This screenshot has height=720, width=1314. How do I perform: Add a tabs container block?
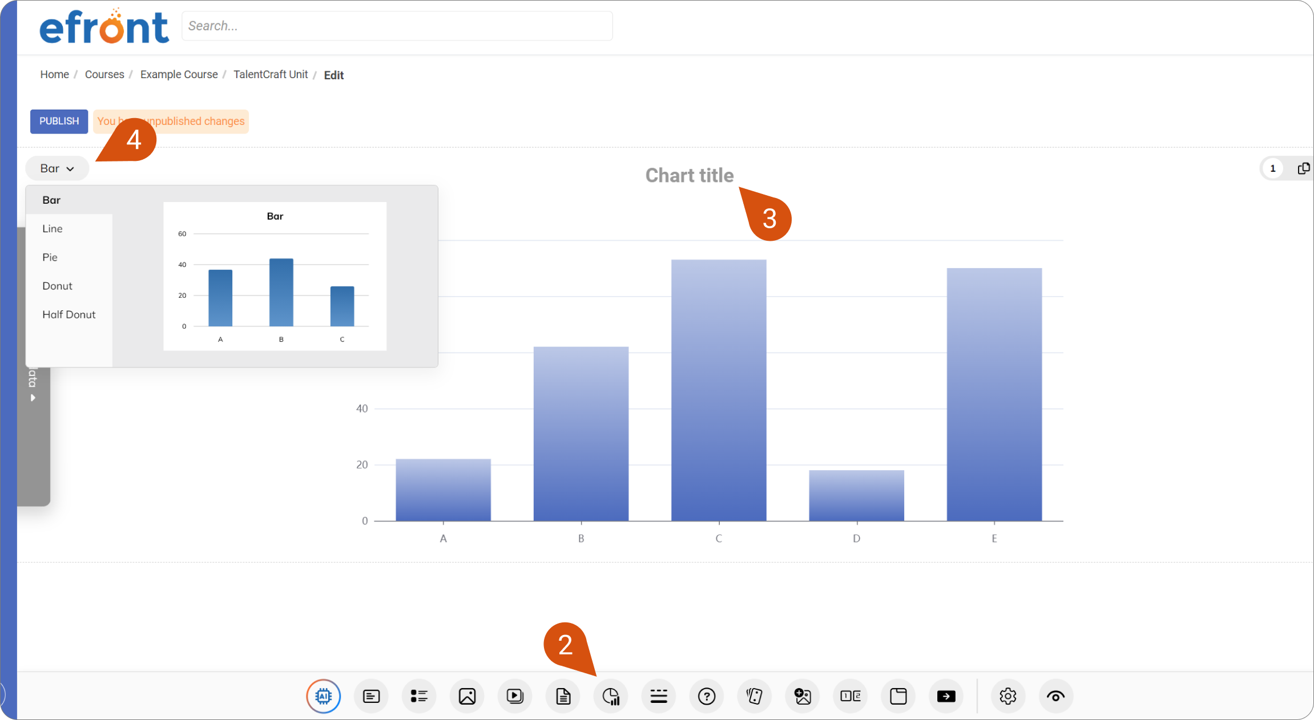click(x=898, y=696)
